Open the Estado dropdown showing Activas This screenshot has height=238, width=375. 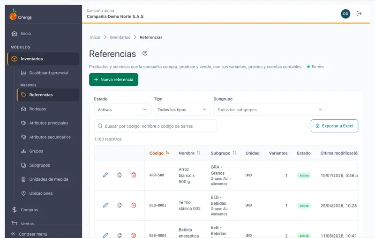tap(122, 110)
